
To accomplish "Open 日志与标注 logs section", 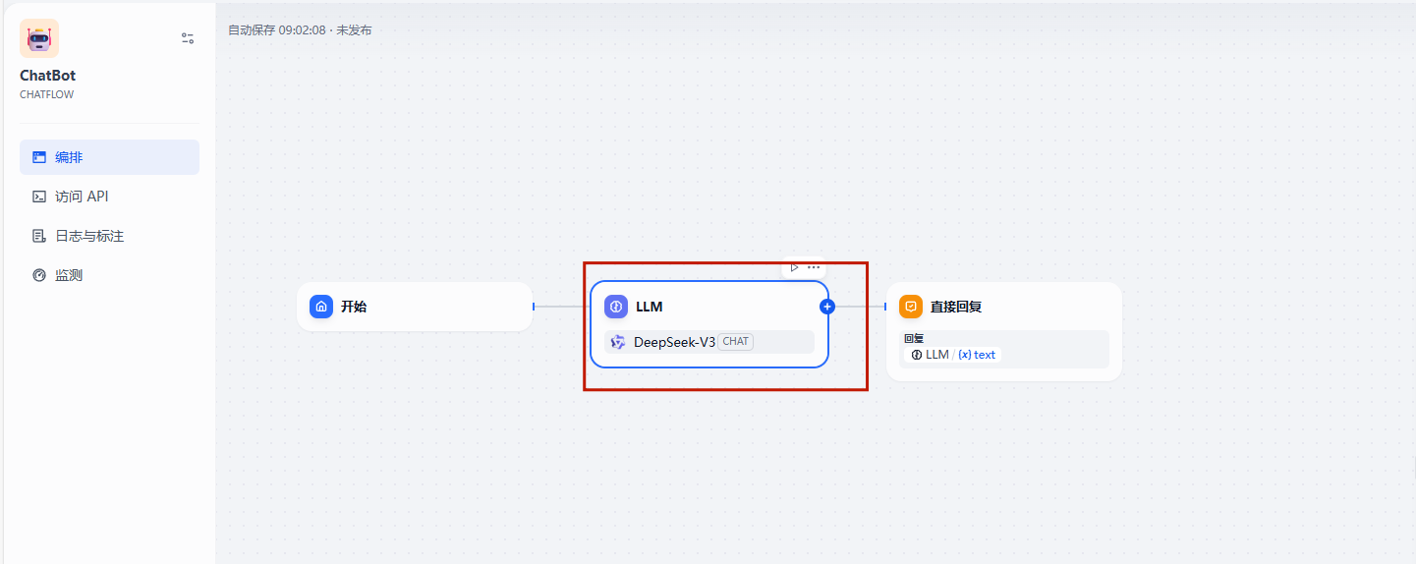I will (88, 236).
